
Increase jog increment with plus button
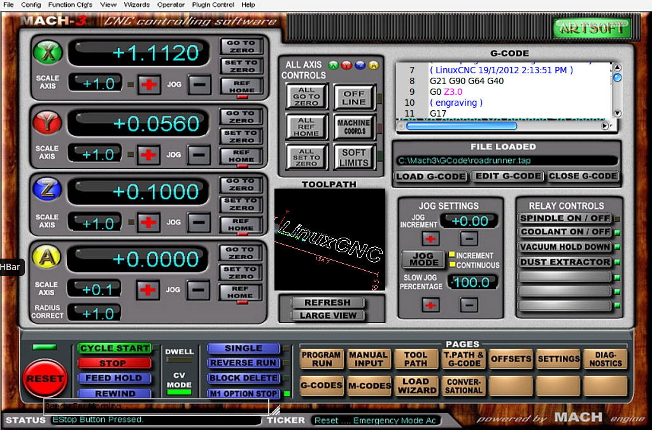coord(430,239)
